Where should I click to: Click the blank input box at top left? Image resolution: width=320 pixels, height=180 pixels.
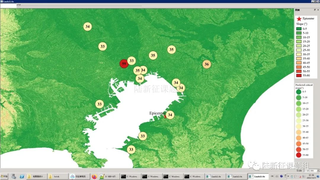coord(8,5)
